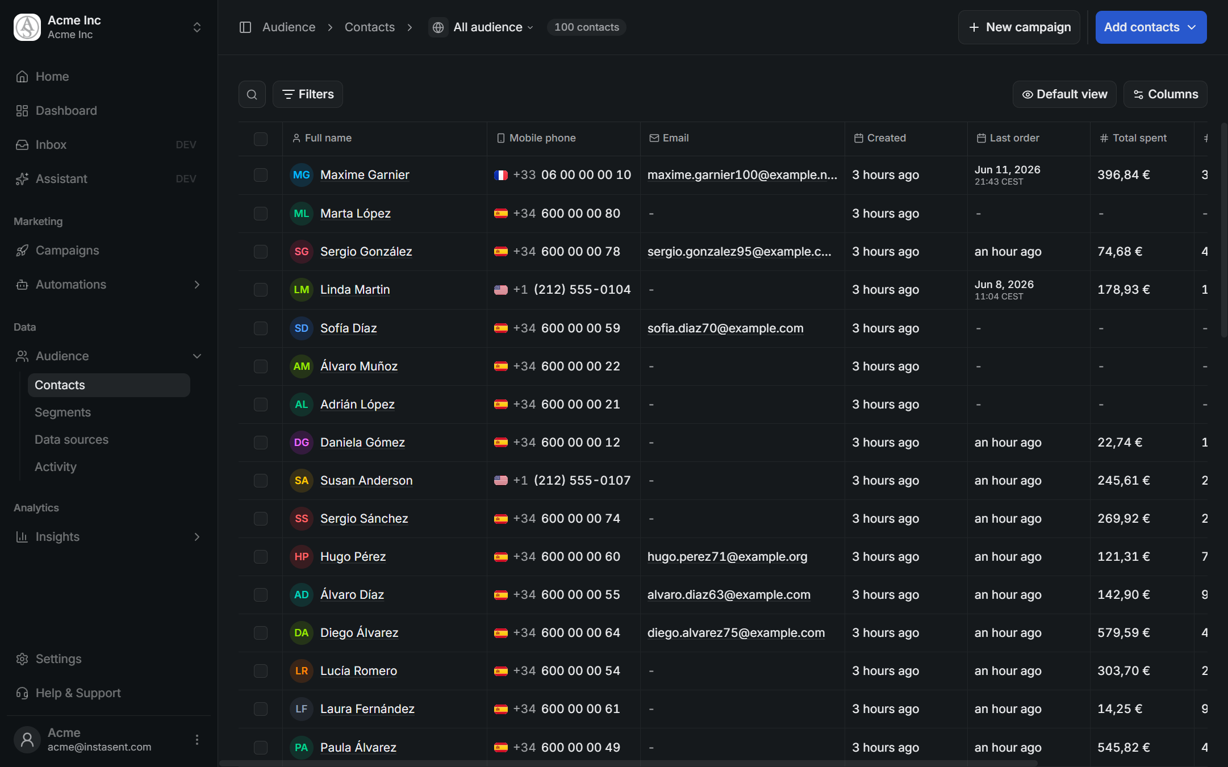Open Hugo Pérez contact link
This screenshot has width=1228, height=767.
pos(353,557)
